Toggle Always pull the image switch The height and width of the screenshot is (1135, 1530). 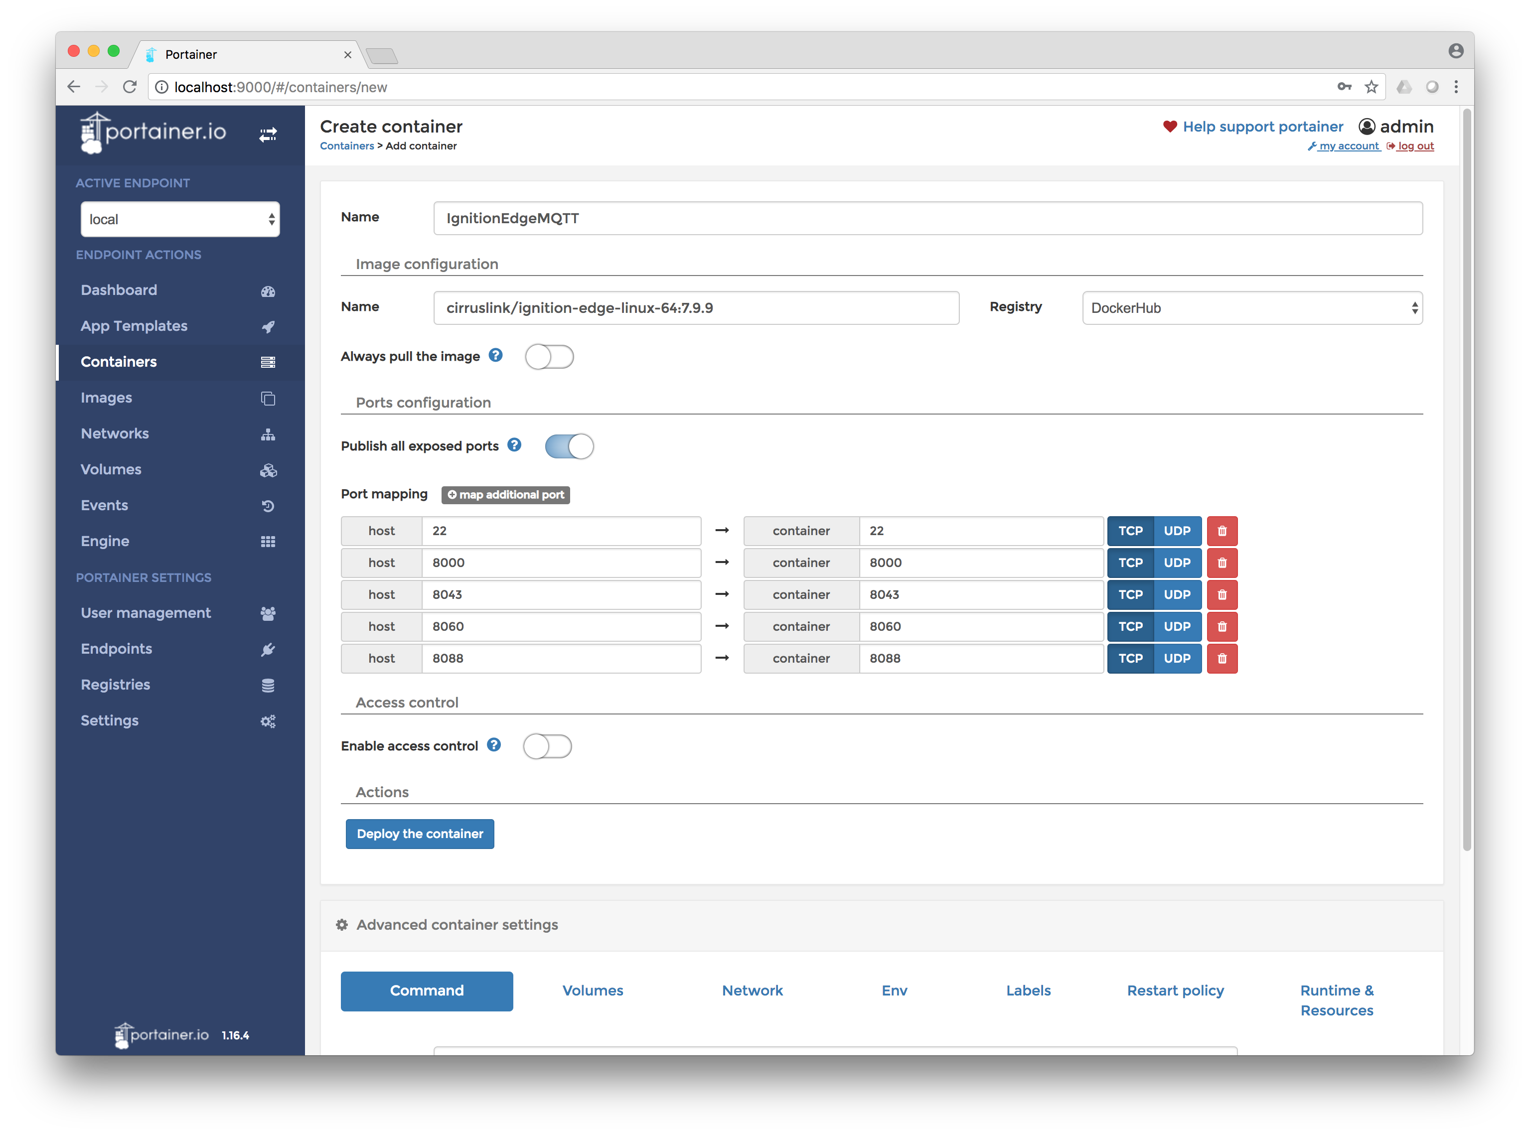point(549,357)
